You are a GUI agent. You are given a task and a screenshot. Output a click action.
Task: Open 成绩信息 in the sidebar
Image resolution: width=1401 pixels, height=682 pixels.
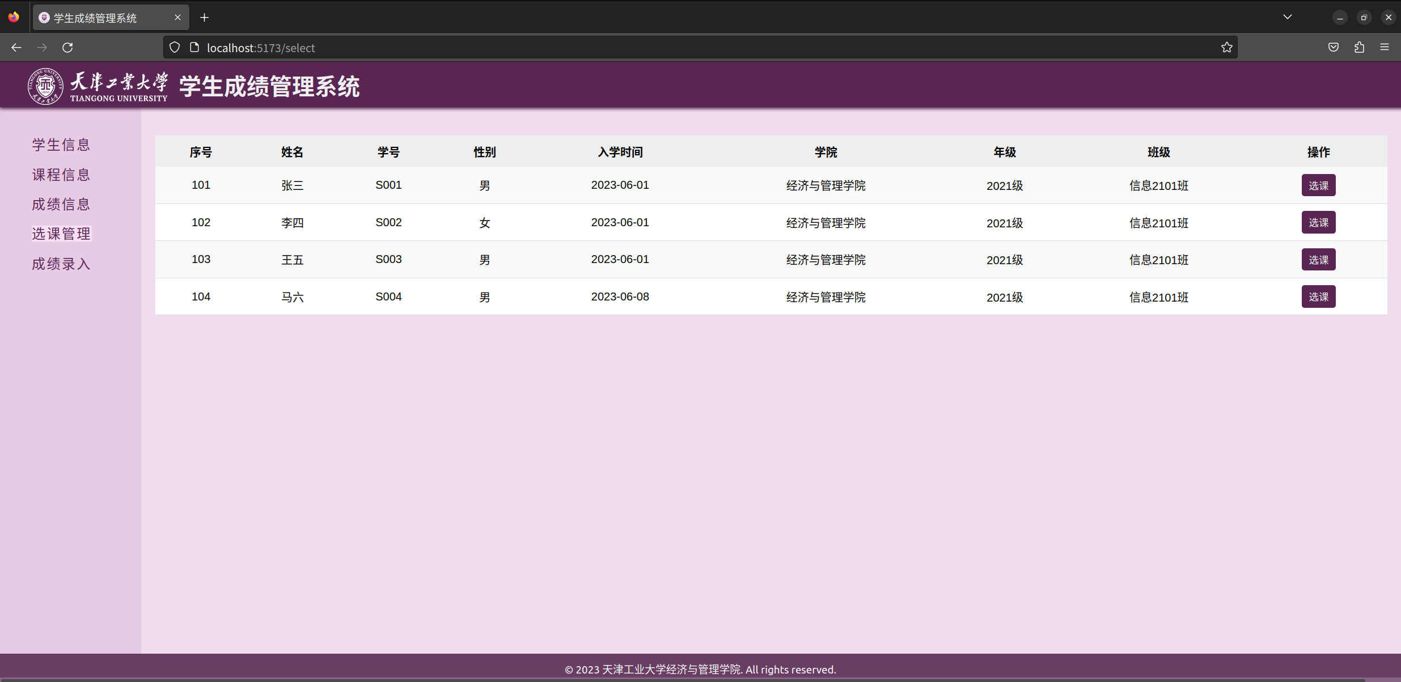click(61, 204)
